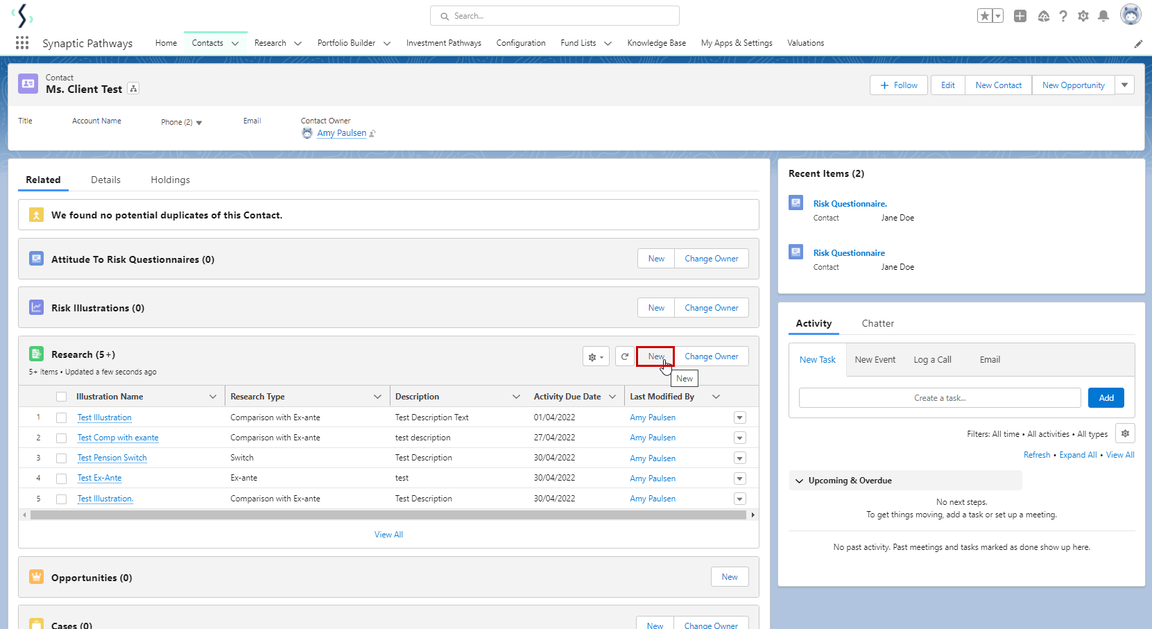View contact hierarchy icon beside name
1152x629 pixels.
pyautogui.click(x=134, y=89)
